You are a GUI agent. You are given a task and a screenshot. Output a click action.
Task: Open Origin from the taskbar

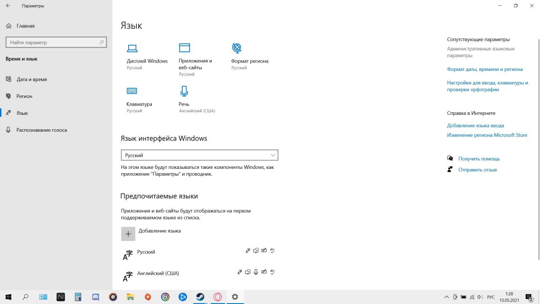[148, 297]
